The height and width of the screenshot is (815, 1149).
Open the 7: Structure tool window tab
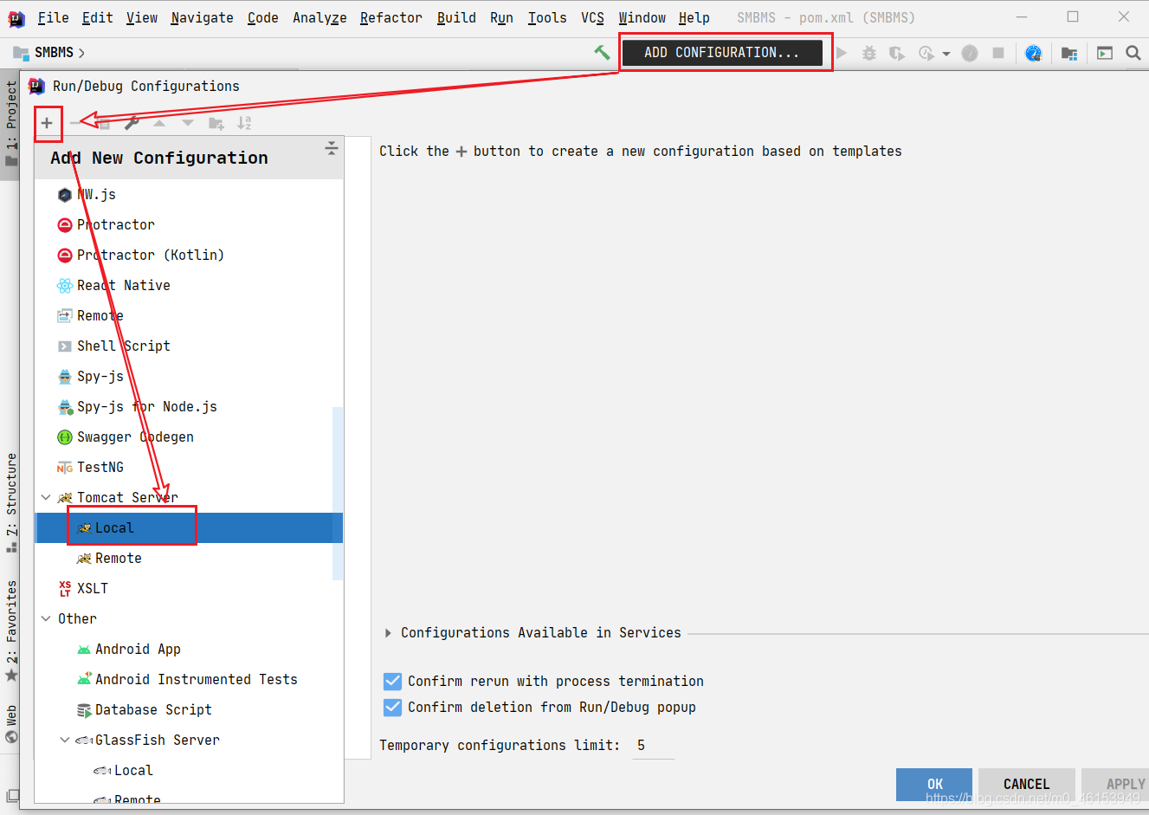coord(11,502)
